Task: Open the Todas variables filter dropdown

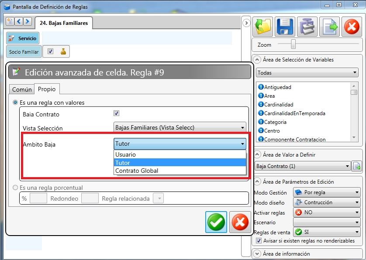Action: click(307, 73)
